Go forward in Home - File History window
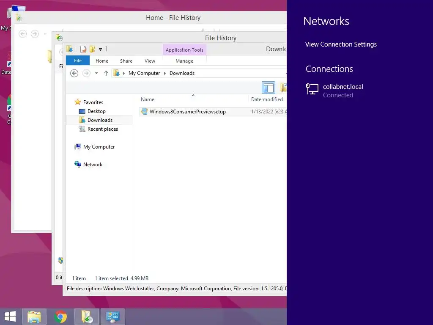 [x=35, y=34]
